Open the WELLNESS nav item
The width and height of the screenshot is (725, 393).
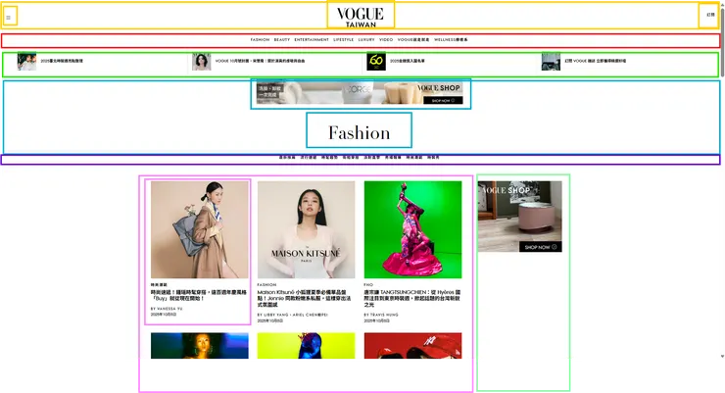pos(451,40)
